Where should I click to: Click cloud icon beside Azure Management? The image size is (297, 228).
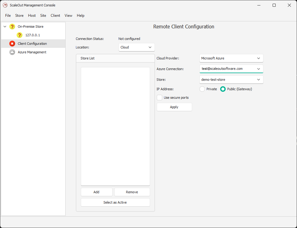pyautogui.click(x=12, y=52)
